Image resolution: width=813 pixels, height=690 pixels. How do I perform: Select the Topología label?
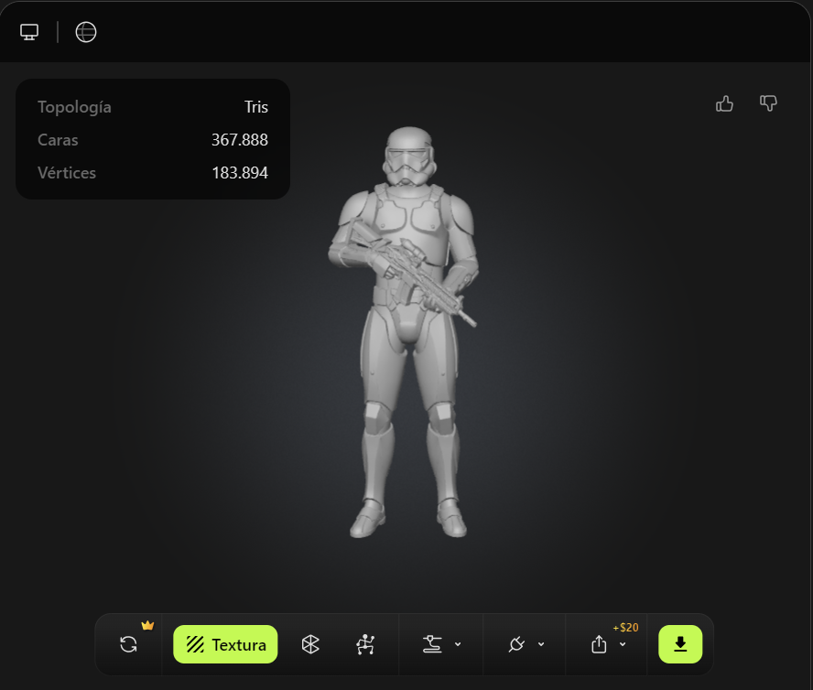click(x=74, y=107)
